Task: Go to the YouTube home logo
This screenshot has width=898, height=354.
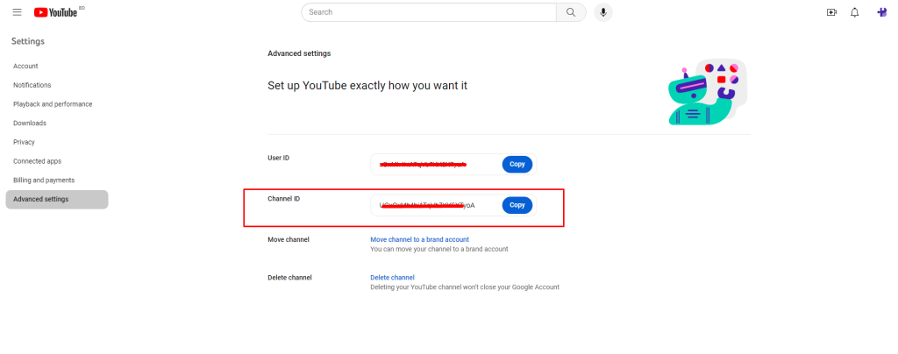Action: [x=55, y=12]
